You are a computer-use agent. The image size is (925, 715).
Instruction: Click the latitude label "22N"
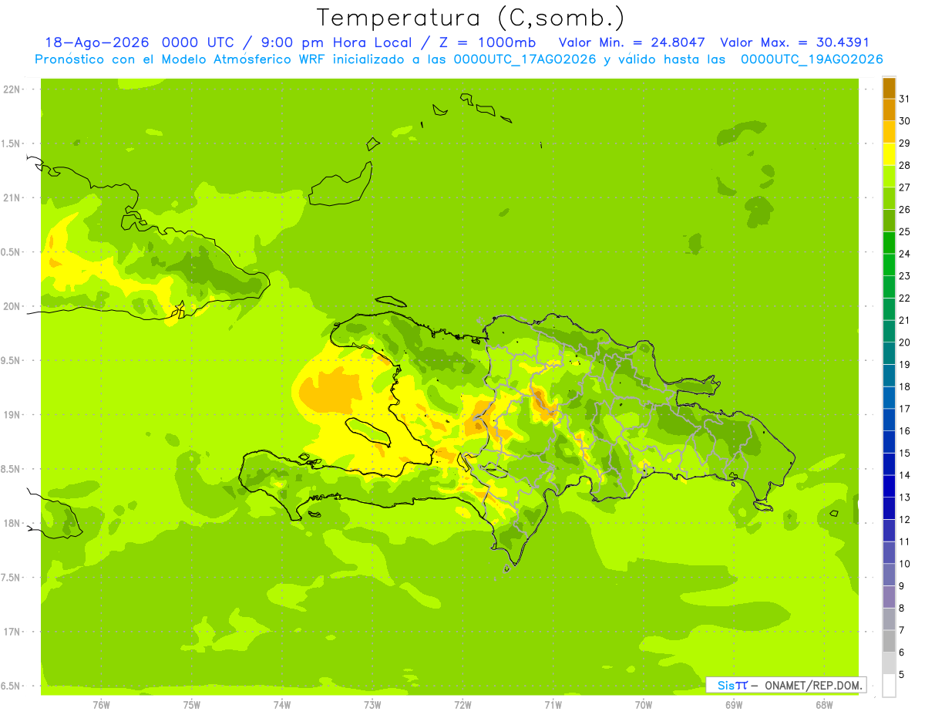[x=12, y=89]
